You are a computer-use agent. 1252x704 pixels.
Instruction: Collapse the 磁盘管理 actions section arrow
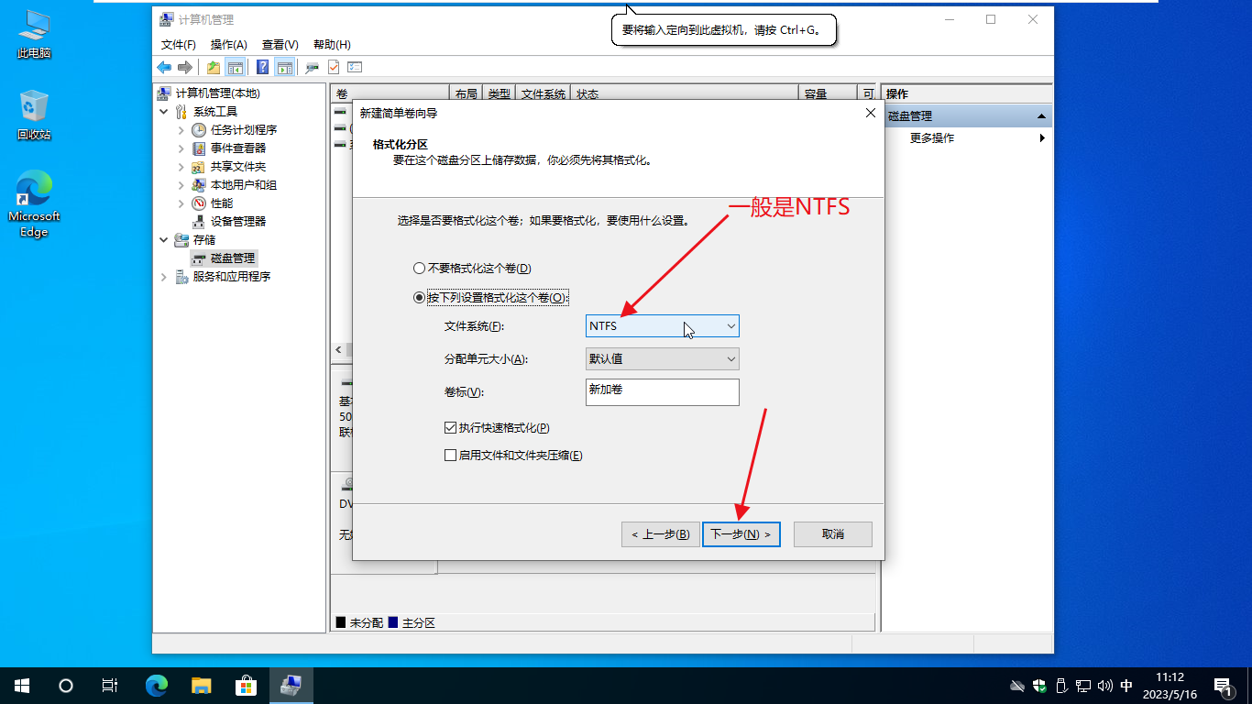click(1041, 116)
